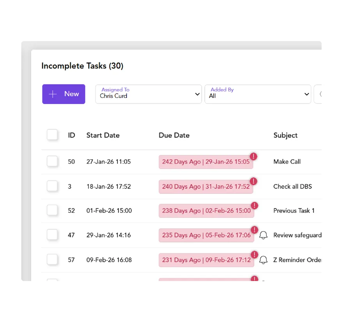Sort by the Start Date column header
Image resolution: width=341 pixels, height=317 pixels.
tap(103, 135)
